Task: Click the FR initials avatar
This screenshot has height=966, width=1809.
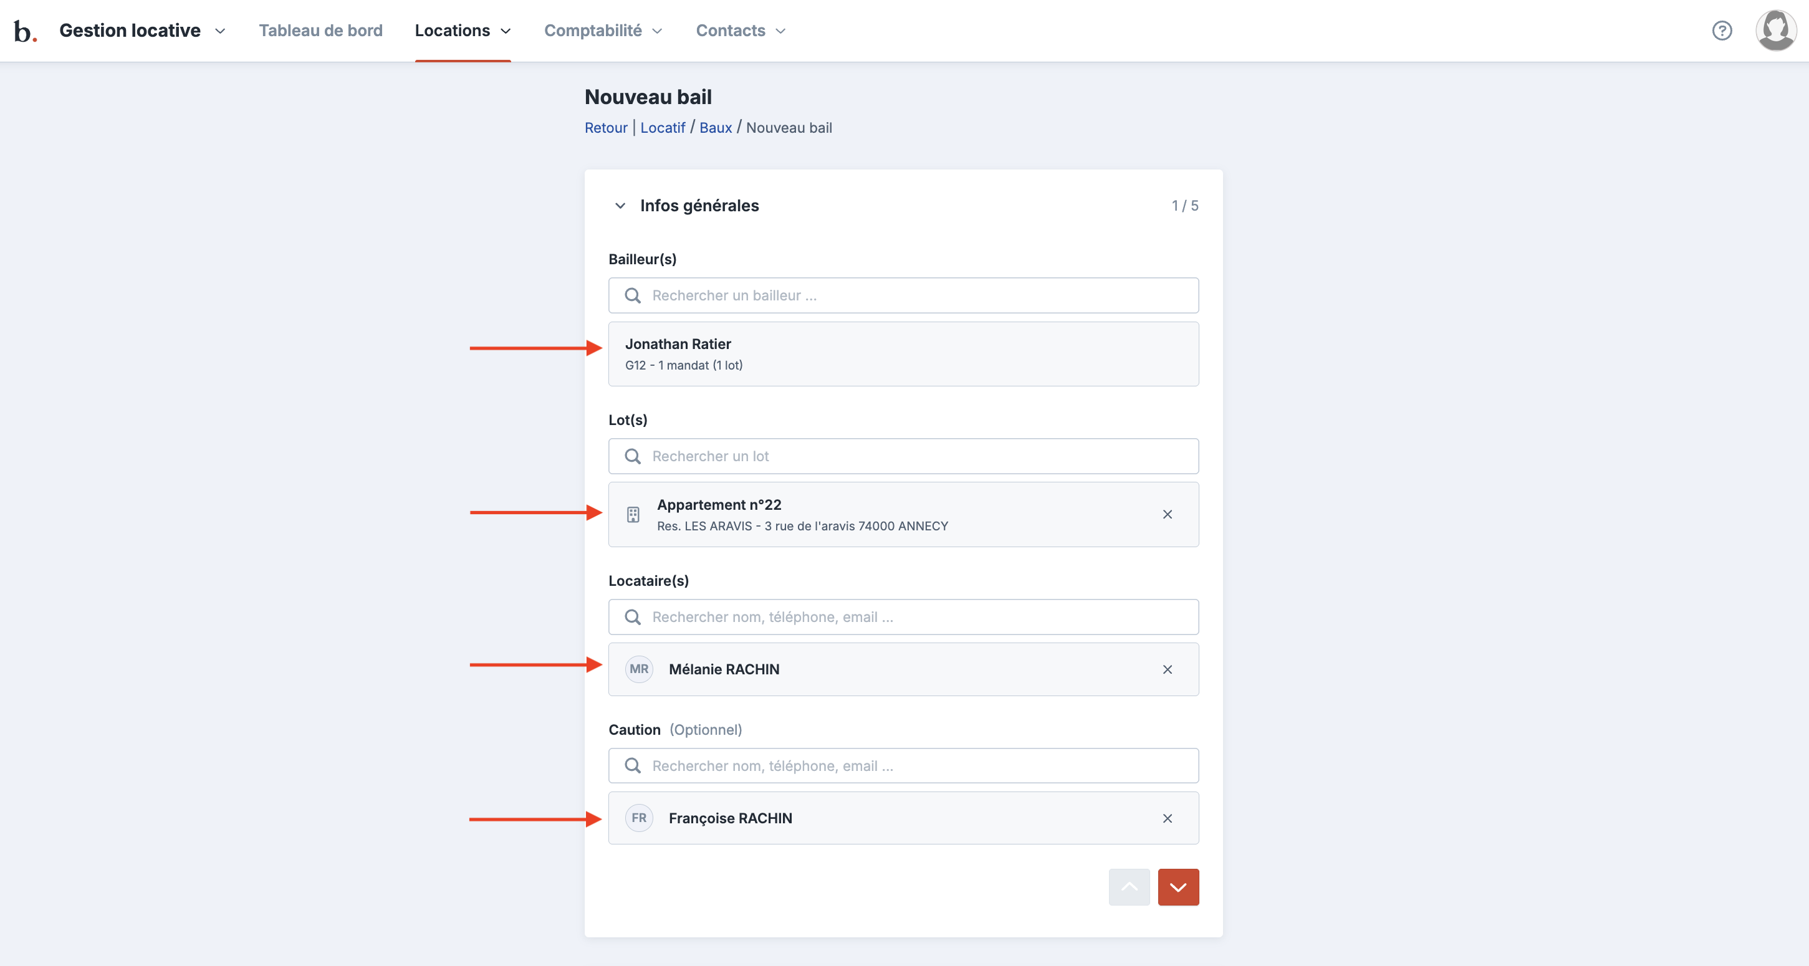Action: tap(638, 818)
